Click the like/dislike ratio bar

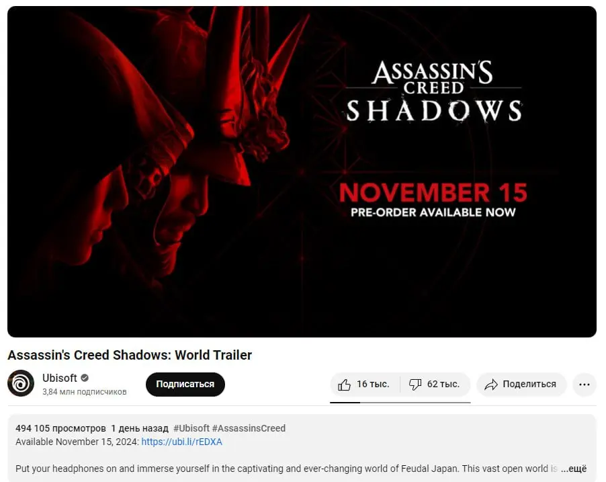(x=400, y=402)
